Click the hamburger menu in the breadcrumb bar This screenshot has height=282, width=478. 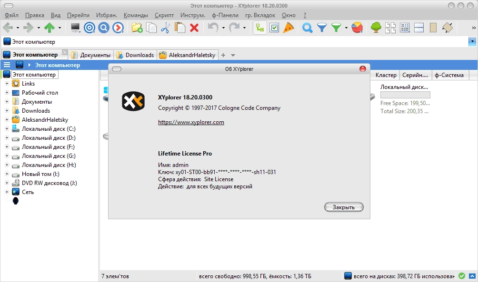click(x=7, y=65)
